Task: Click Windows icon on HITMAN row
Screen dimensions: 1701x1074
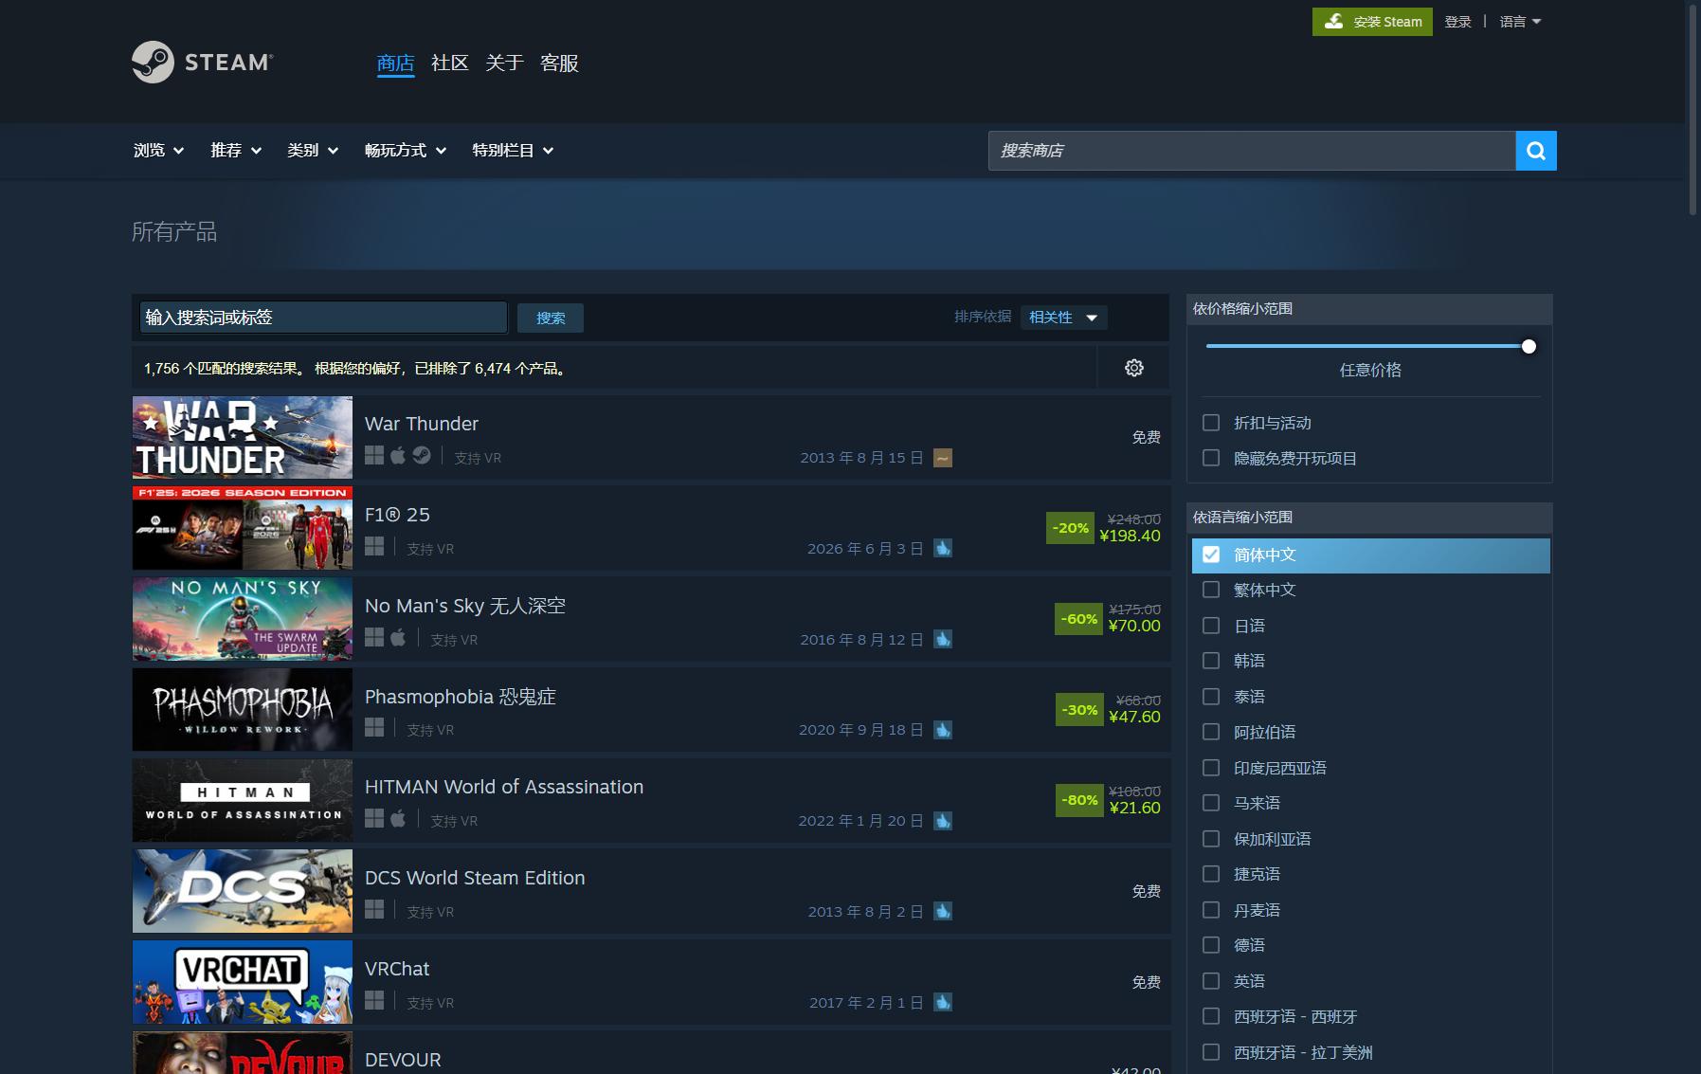Action: (x=374, y=819)
